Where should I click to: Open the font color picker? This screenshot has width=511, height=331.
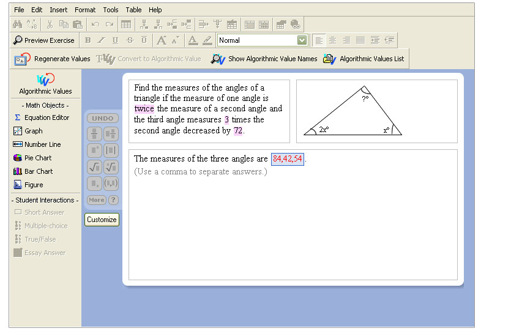[193, 40]
